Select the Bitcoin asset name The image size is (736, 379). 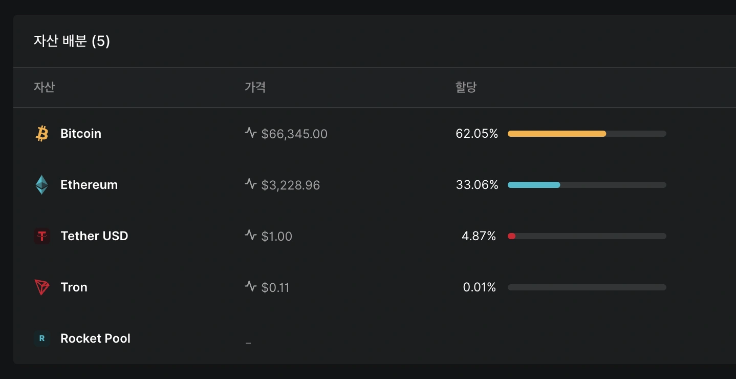(81, 134)
